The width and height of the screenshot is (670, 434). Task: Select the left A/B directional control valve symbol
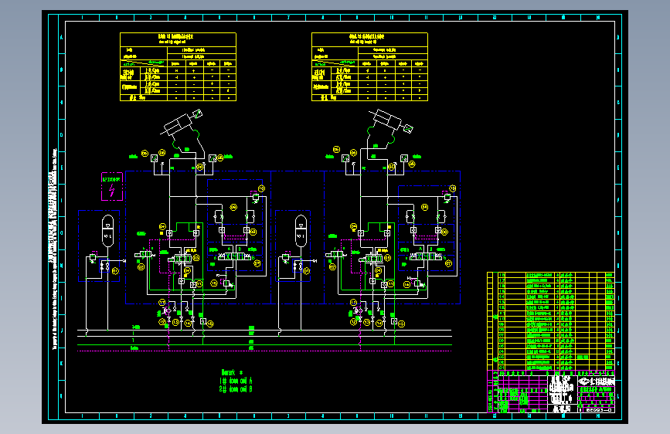pos(235,256)
